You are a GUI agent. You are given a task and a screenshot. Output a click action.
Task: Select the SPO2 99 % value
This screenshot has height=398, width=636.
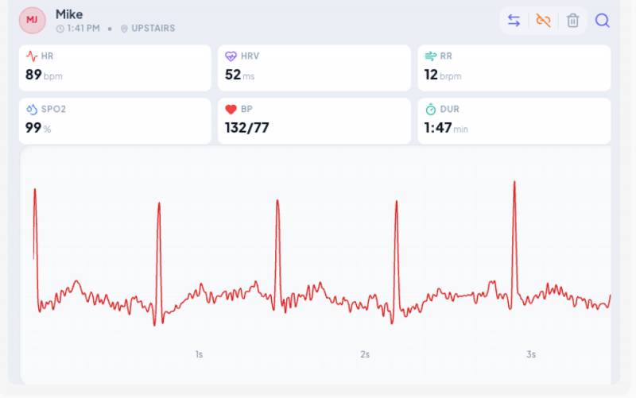pos(37,128)
